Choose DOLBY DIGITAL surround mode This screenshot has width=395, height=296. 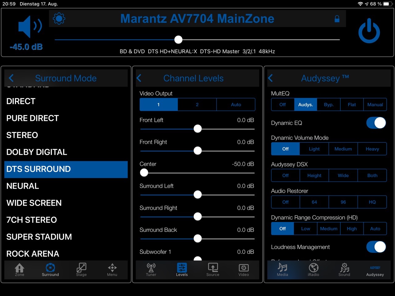coord(66,152)
